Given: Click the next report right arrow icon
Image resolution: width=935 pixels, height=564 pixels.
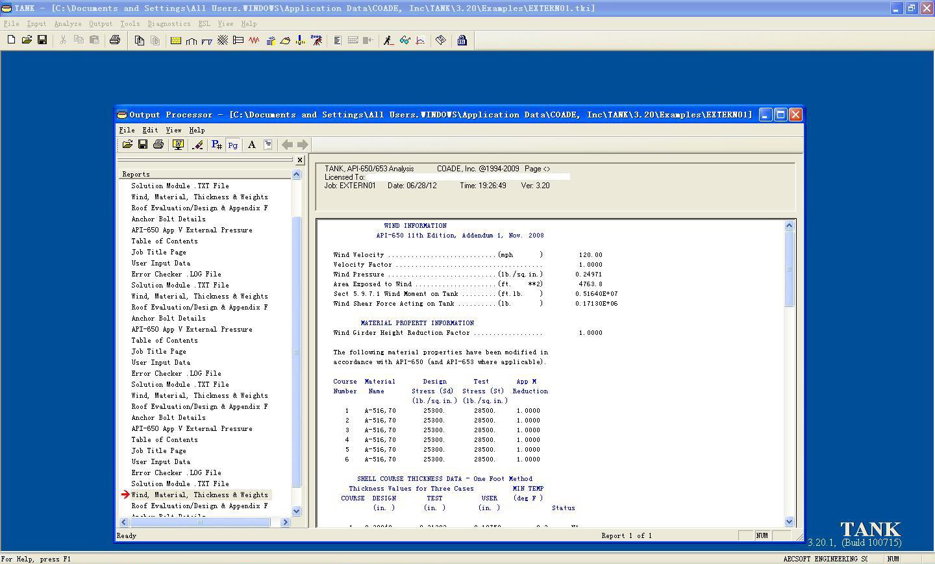Looking at the screenshot, I should [303, 145].
